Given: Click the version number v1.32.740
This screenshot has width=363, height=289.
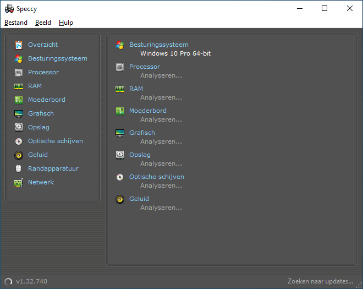Looking at the screenshot, I should pyautogui.click(x=31, y=281).
